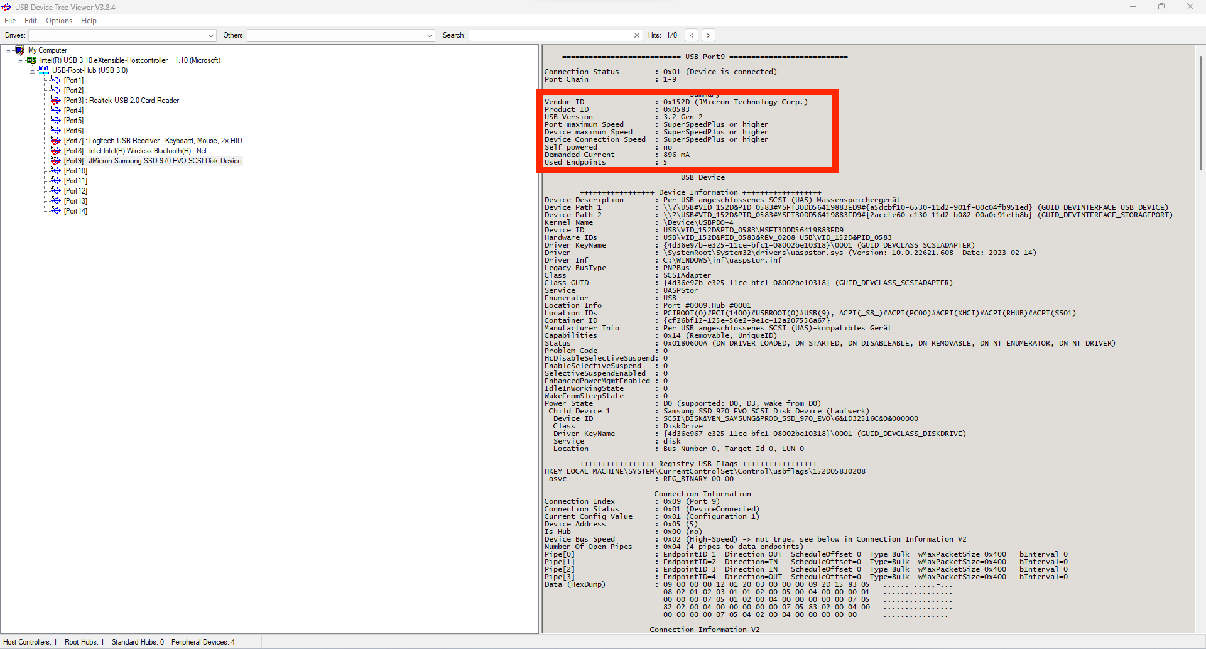The image size is (1206, 649).
Task: Select the Intel USB 3.10 eXtensible-Hostcontroller entry
Action: (x=130, y=60)
